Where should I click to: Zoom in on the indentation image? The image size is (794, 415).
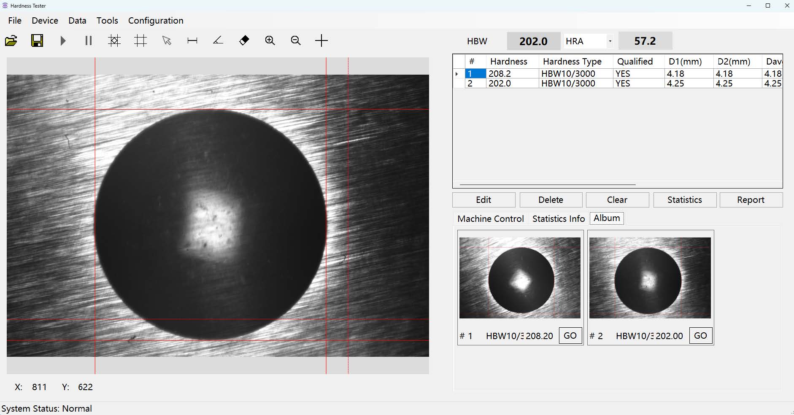pos(270,41)
